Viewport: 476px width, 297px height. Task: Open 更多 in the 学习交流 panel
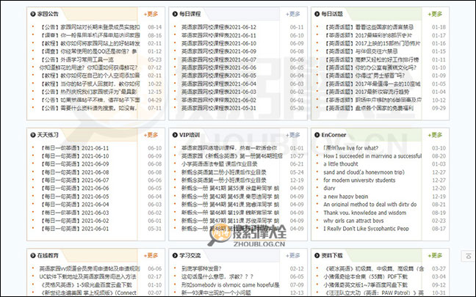coord(292,257)
